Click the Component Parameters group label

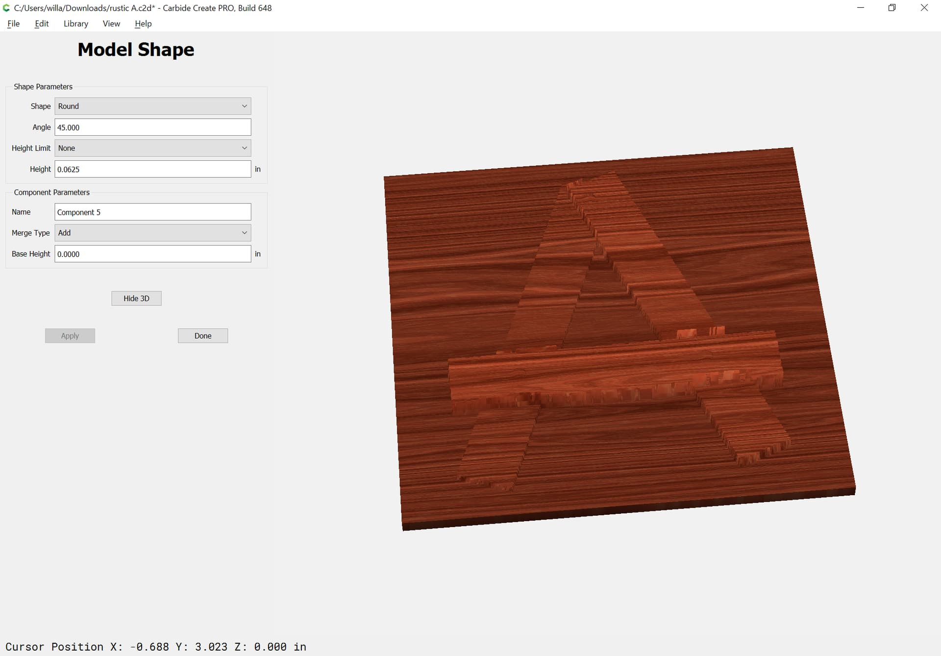click(x=52, y=193)
